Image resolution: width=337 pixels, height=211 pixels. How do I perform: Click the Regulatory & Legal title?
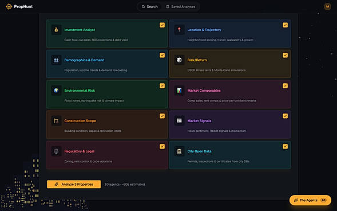click(x=80, y=151)
